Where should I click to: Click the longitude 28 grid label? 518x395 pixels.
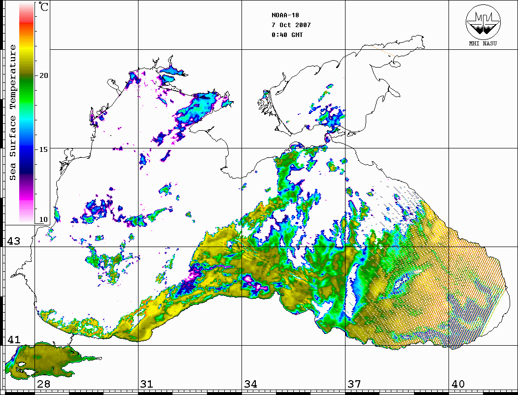pyautogui.click(x=43, y=384)
